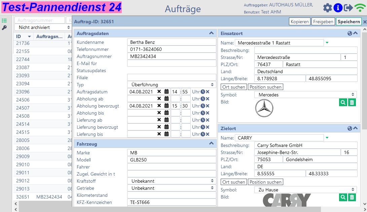
Task: Search image for Zielort with magnifier button
Action: [343, 198]
